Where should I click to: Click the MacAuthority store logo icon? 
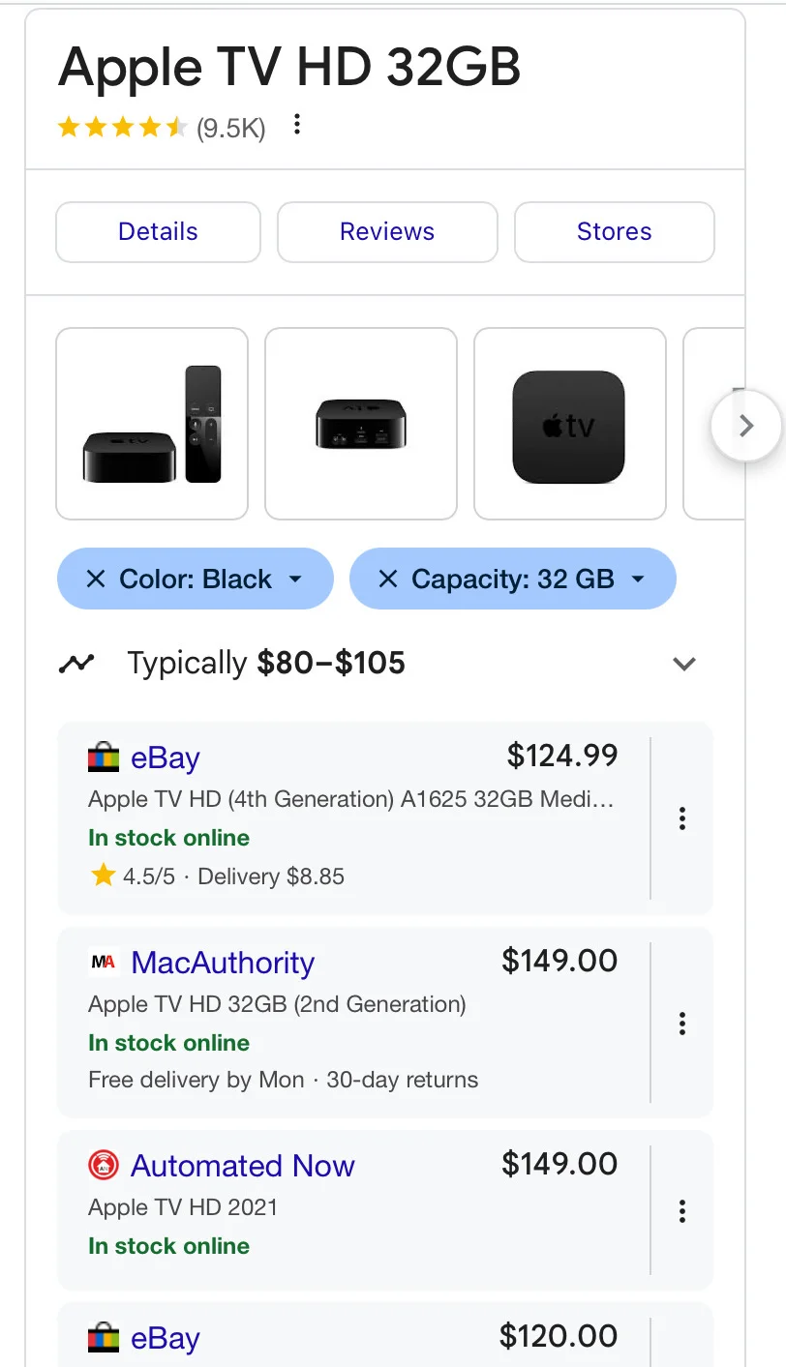(104, 963)
